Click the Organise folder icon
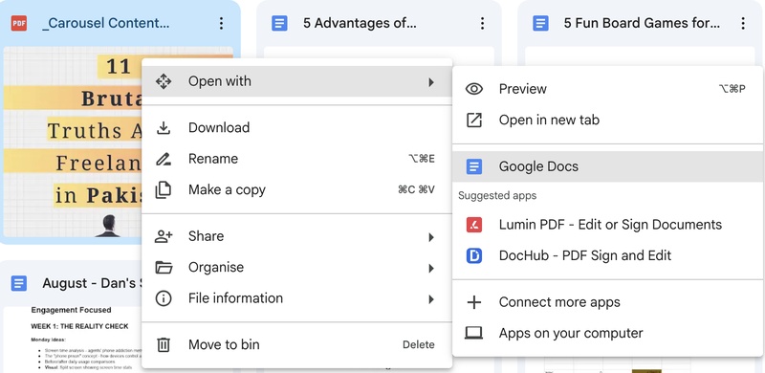The width and height of the screenshot is (765, 373). [164, 268]
